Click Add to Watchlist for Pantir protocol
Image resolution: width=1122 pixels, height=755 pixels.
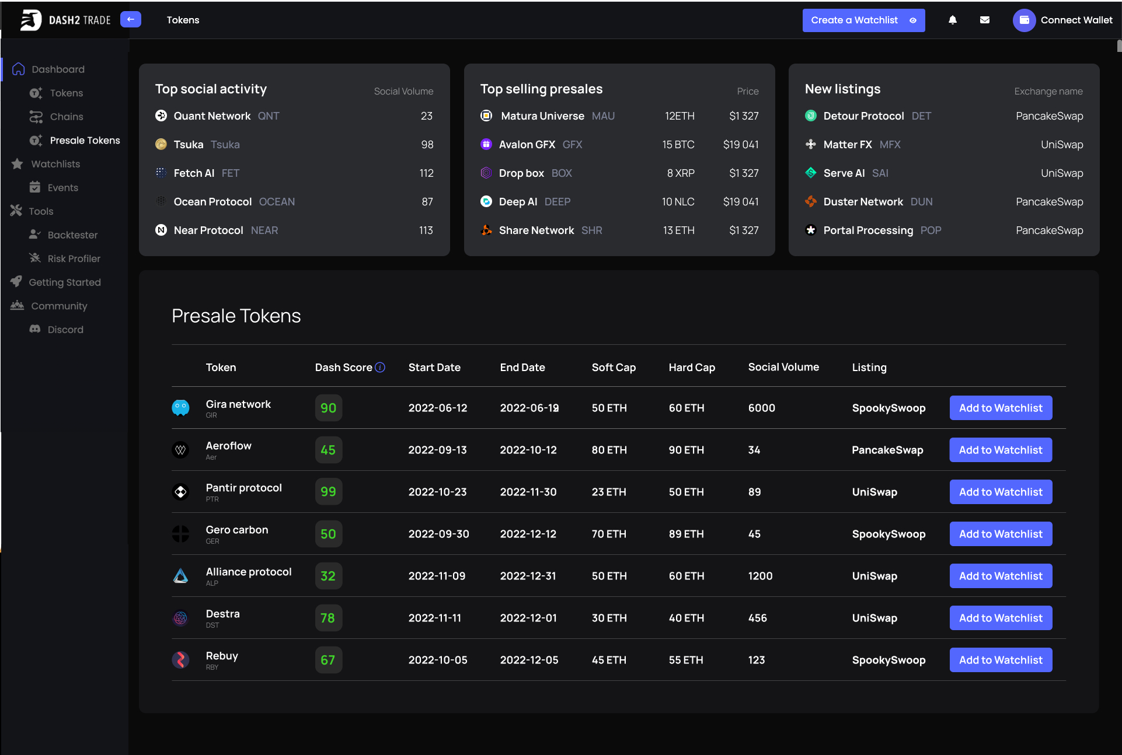click(1001, 491)
